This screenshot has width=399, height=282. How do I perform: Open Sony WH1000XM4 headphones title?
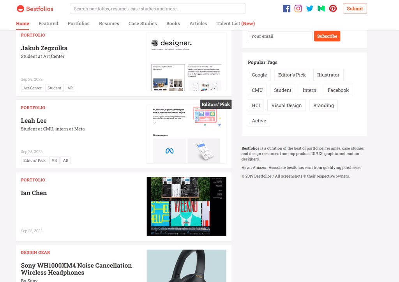point(76,269)
